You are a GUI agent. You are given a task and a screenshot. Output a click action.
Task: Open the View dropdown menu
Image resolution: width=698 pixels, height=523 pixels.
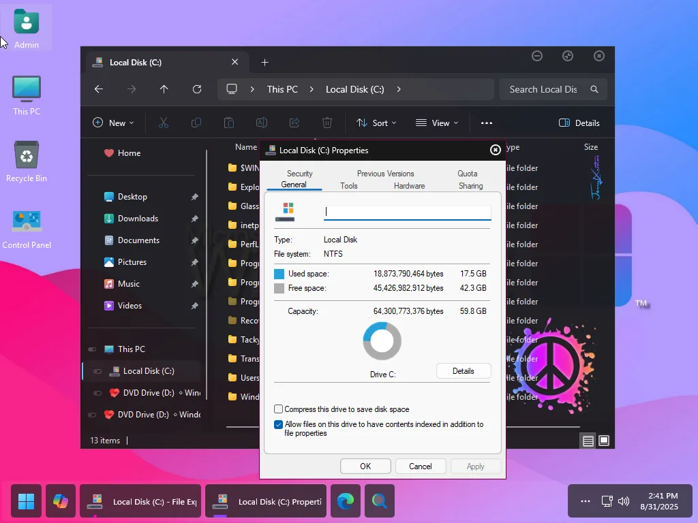(x=437, y=123)
